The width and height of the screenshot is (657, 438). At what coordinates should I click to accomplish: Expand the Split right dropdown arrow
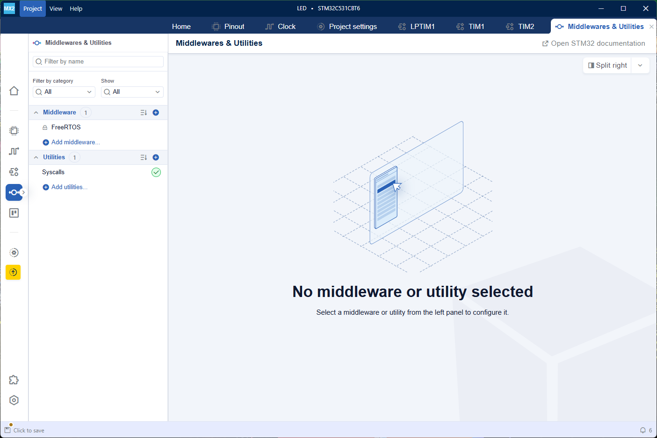[640, 65]
